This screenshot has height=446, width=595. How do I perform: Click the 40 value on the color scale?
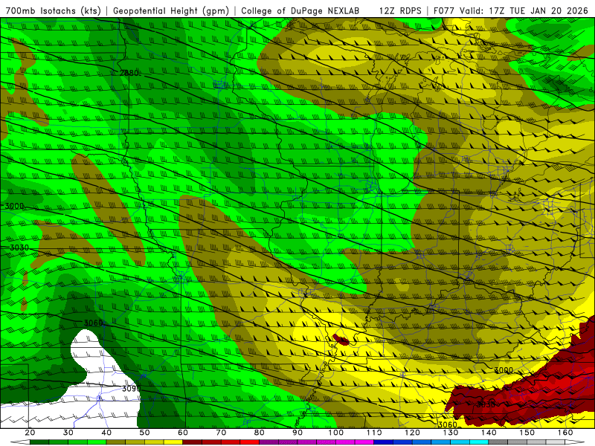[106, 433]
